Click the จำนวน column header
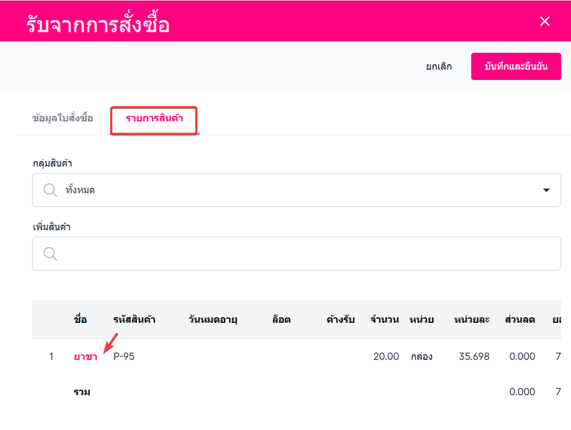This screenshot has height=430, width=571. point(385,320)
